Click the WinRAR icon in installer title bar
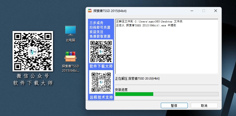 coord(90,11)
